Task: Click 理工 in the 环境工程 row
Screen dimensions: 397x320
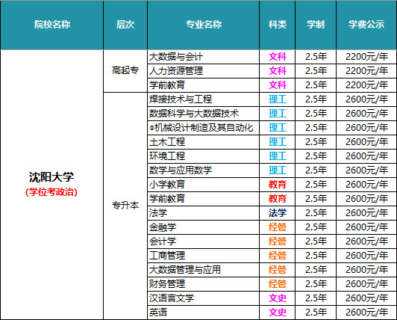Action: pos(278,156)
